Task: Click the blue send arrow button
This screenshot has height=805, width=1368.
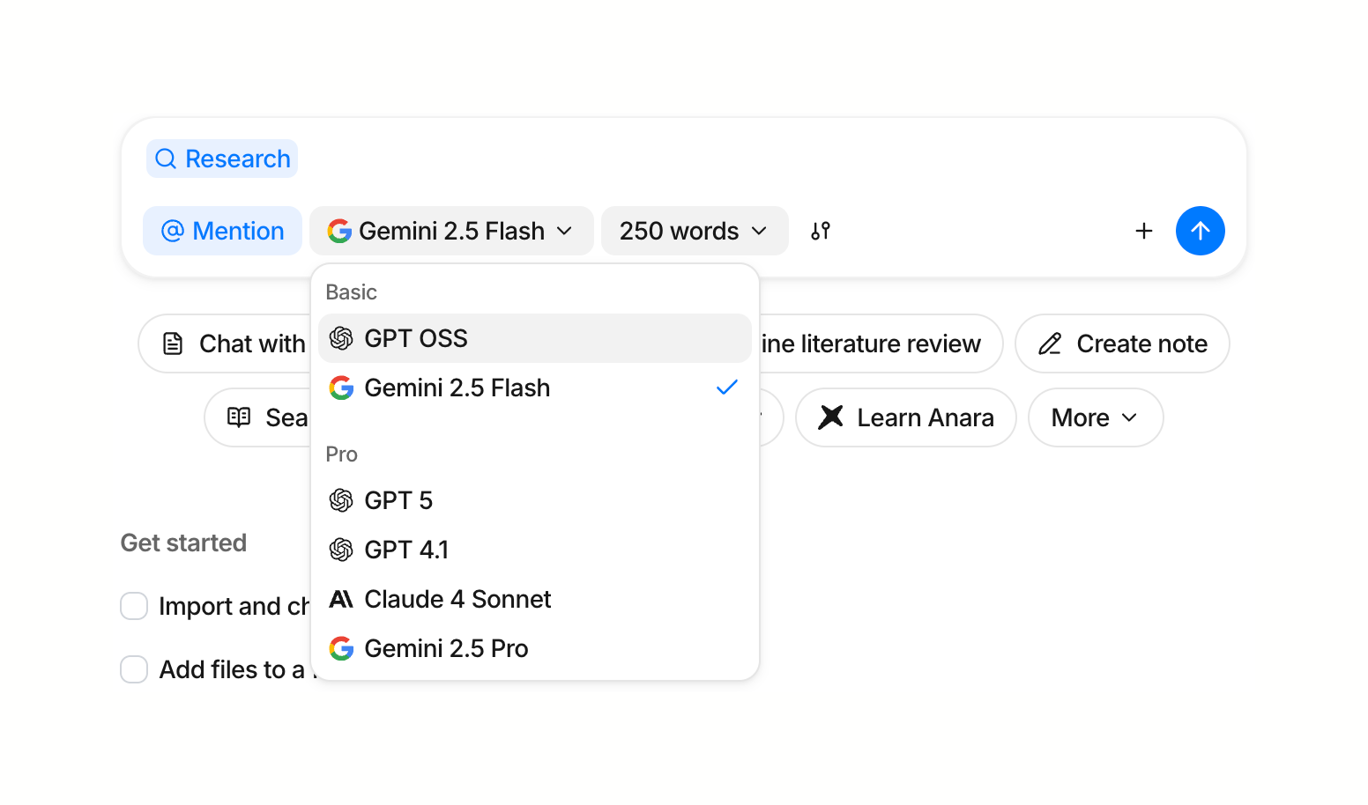Action: pyautogui.click(x=1200, y=231)
